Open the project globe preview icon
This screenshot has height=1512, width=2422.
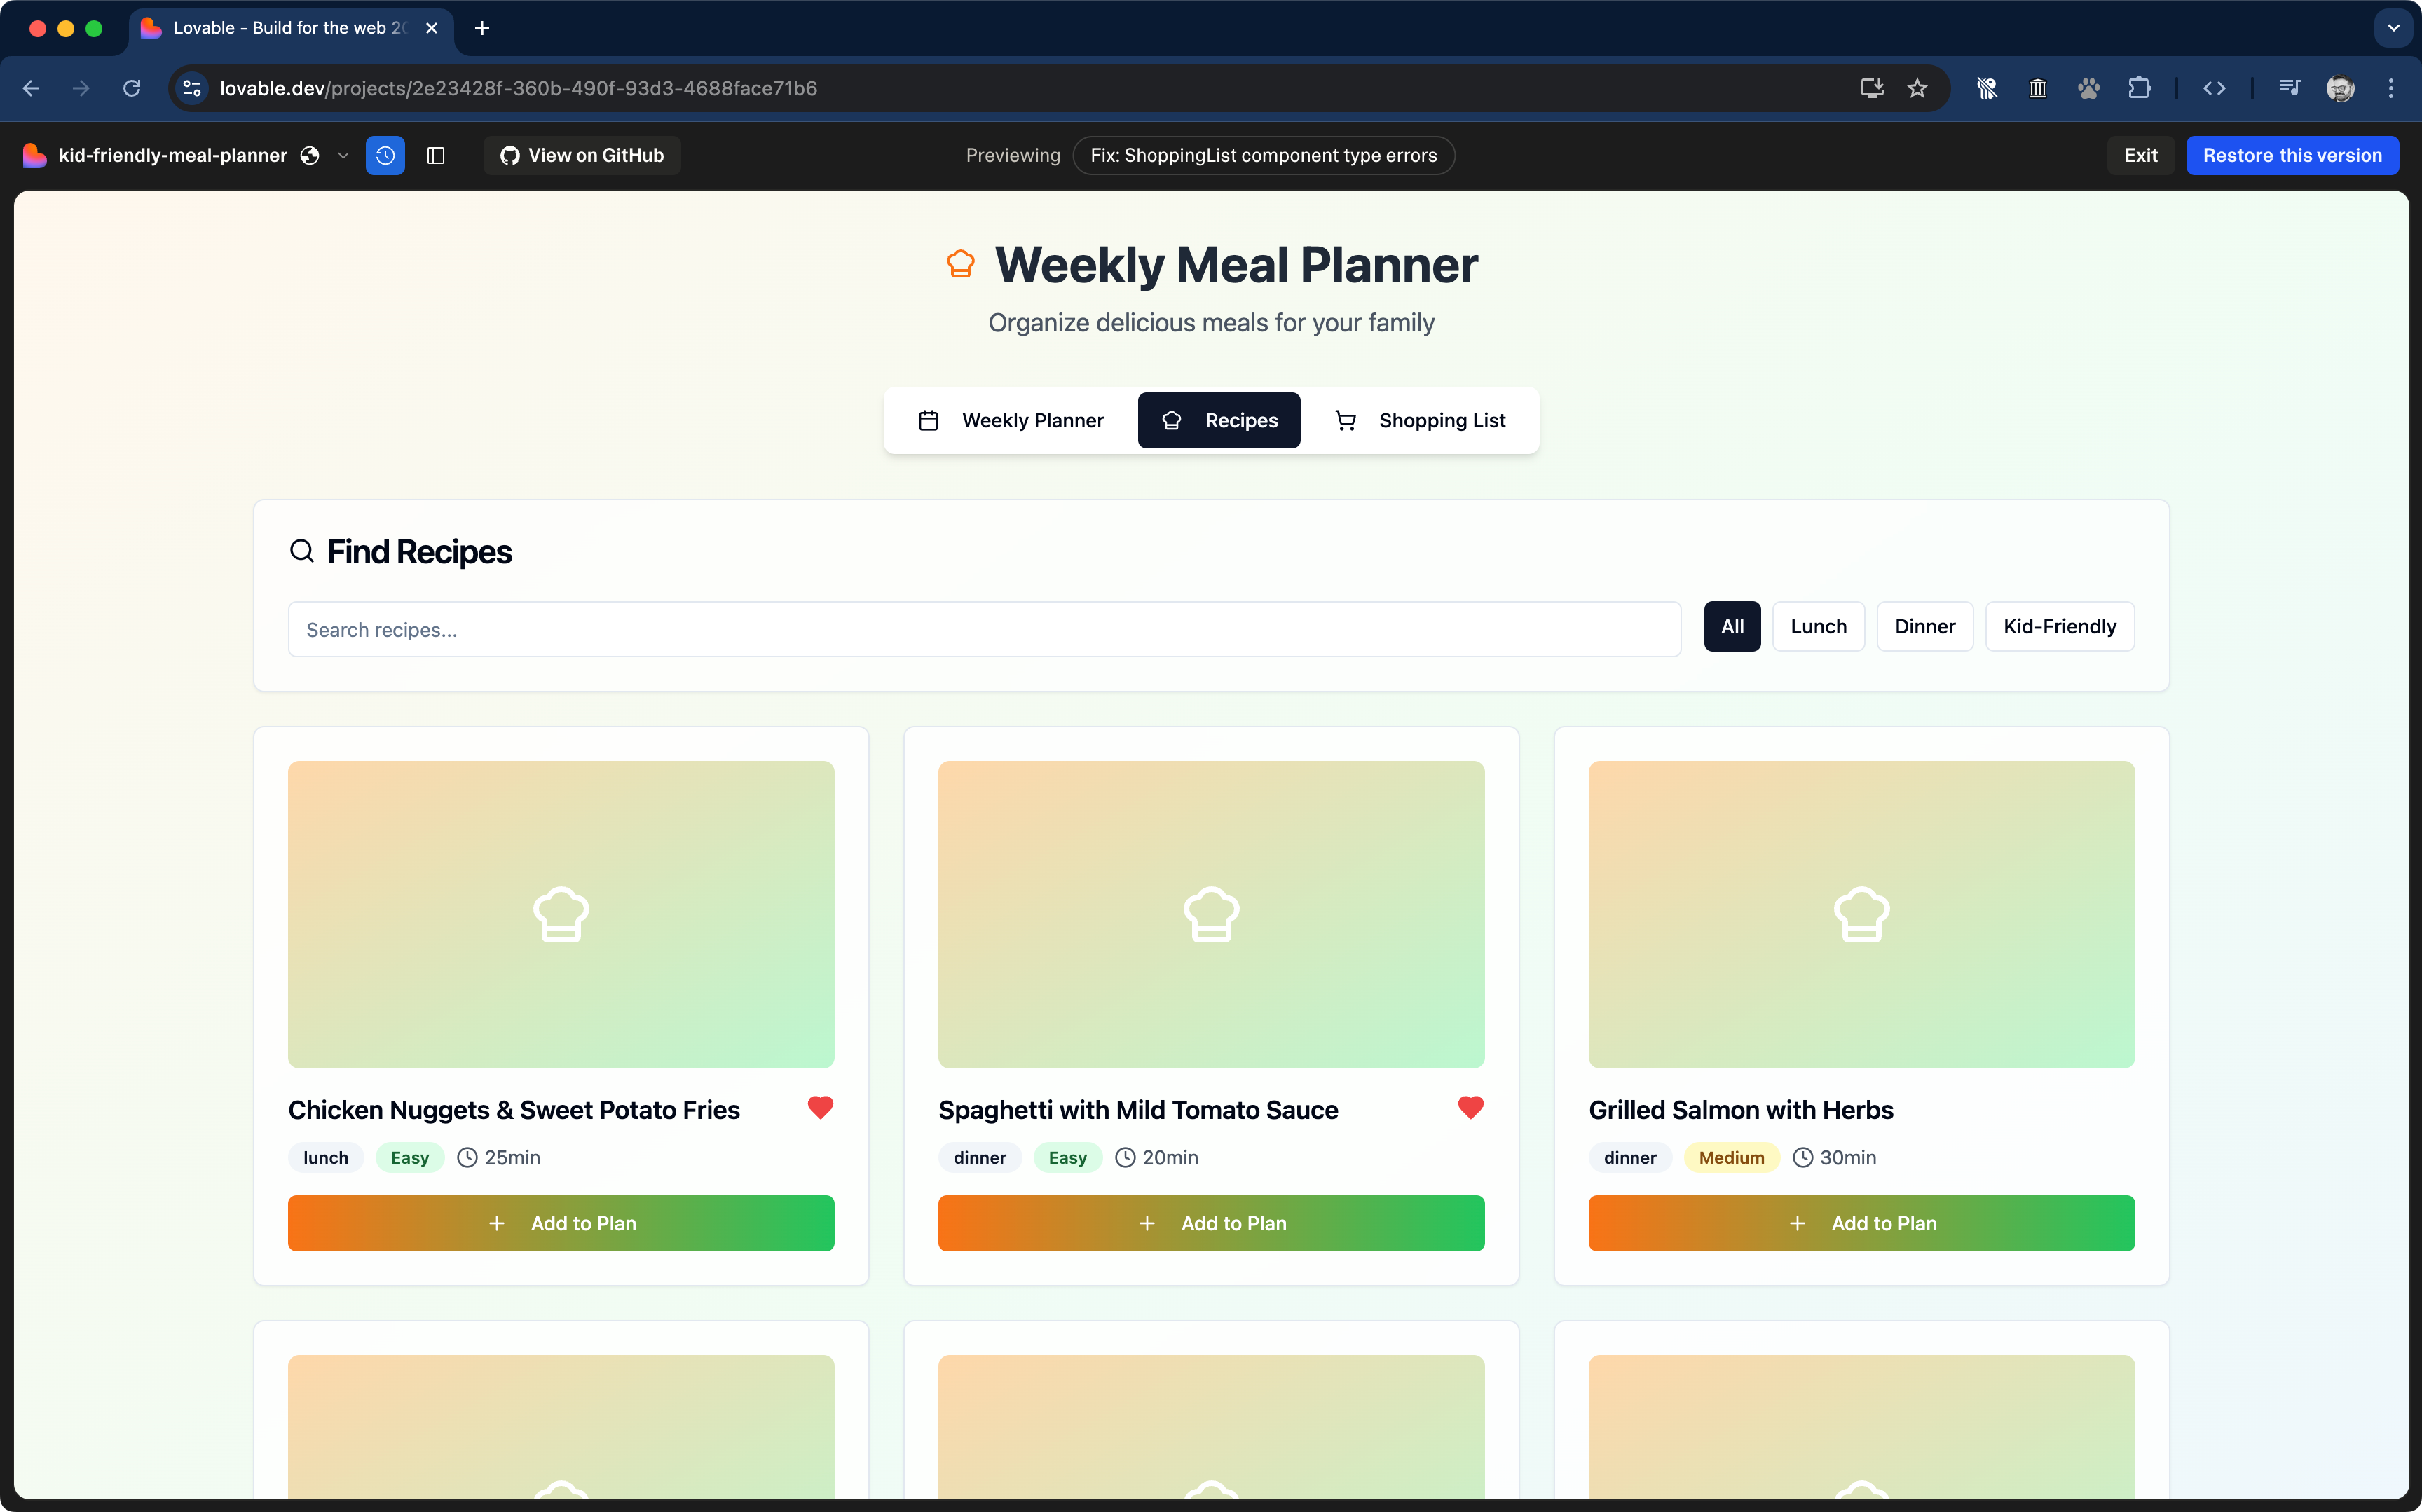pyautogui.click(x=310, y=155)
